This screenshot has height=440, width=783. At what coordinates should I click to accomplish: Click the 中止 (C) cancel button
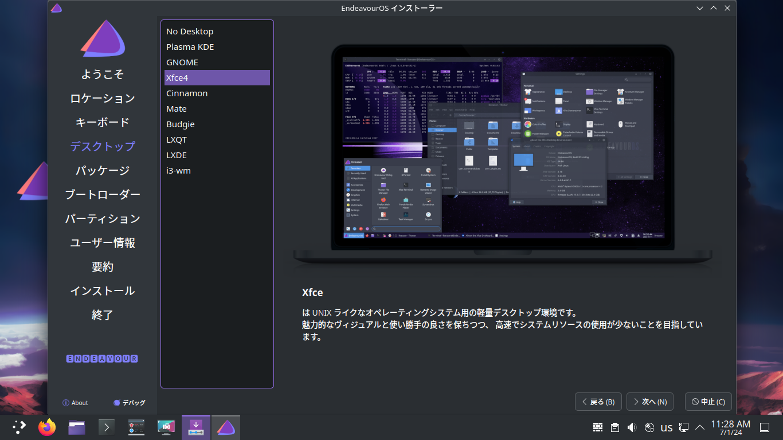(708, 402)
